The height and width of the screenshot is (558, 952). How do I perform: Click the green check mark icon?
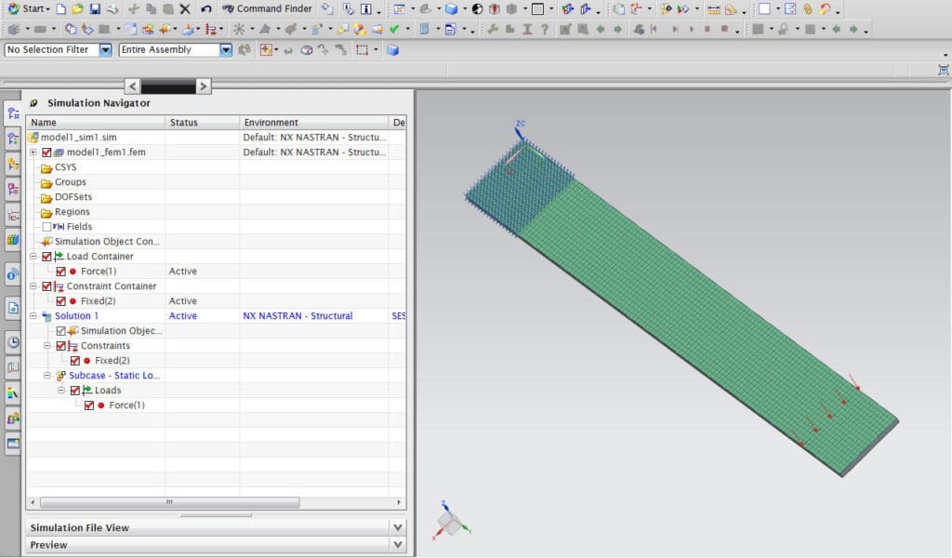click(x=394, y=29)
